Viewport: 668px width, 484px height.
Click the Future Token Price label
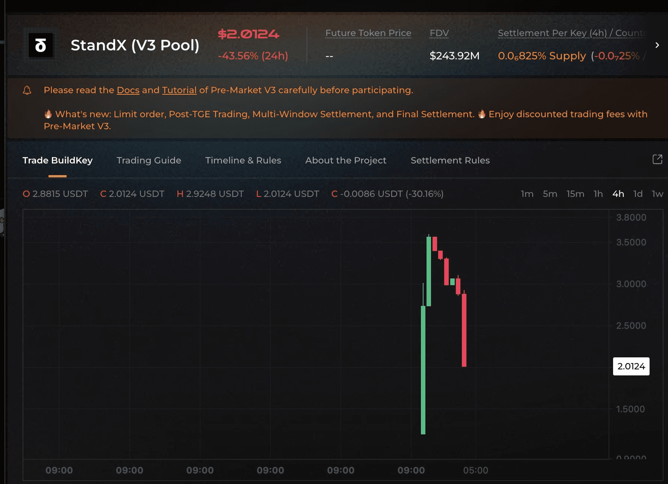click(x=368, y=33)
